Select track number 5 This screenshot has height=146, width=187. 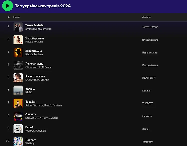(x=8, y=77)
